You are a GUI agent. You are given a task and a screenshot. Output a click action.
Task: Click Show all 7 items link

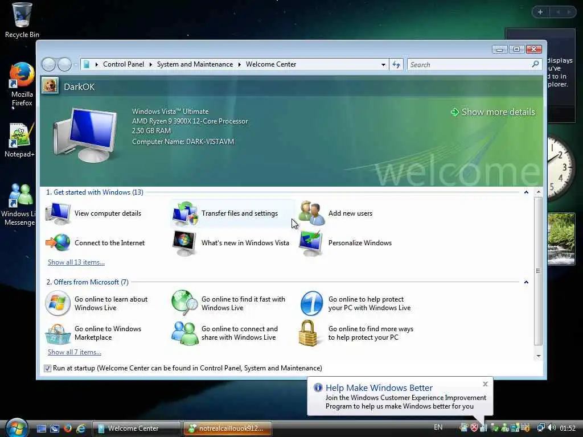pyautogui.click(x=75, y=352)
